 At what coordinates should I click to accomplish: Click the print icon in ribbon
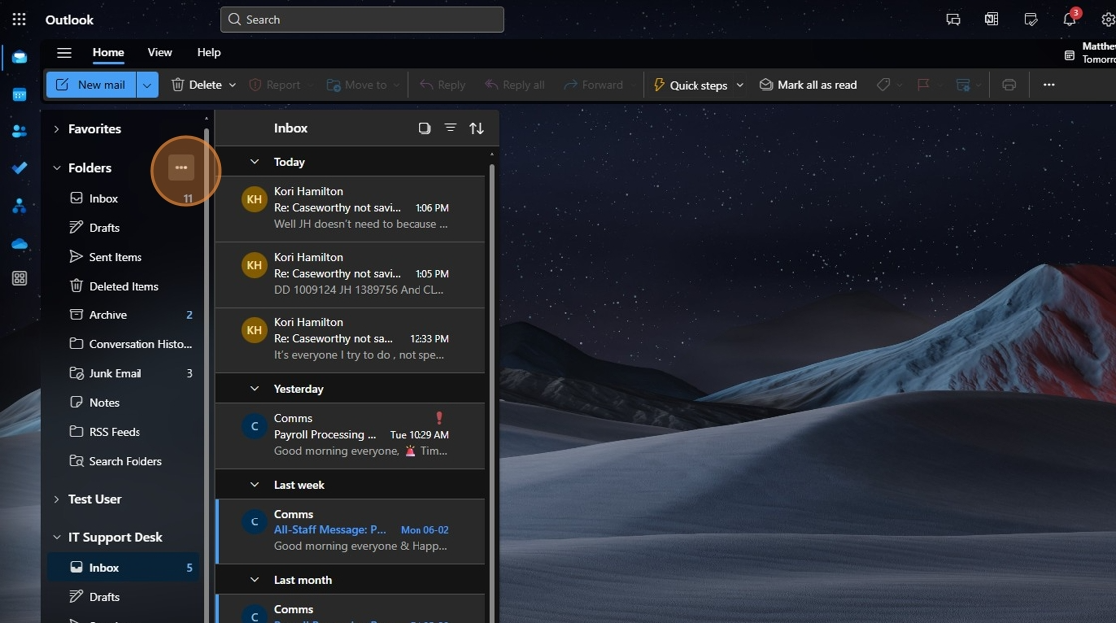pos(1009,85)
